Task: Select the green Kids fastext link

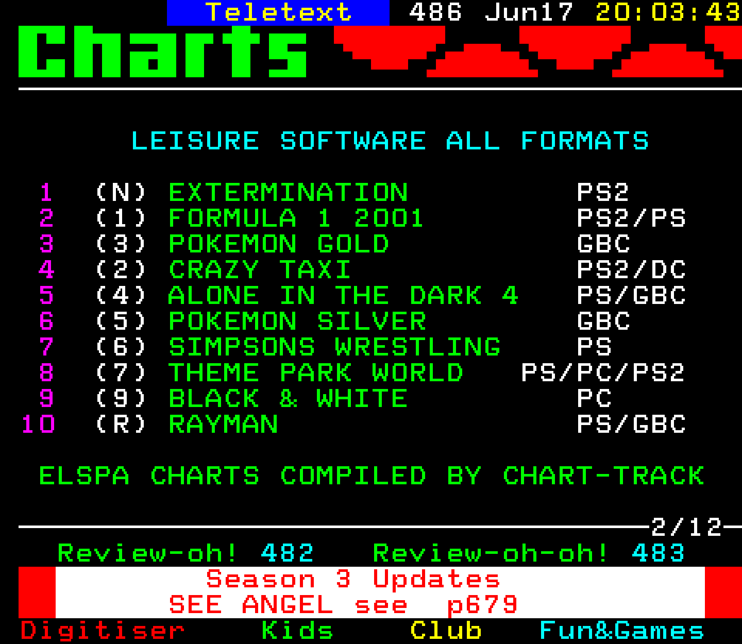Action: (x=297, y=631)
